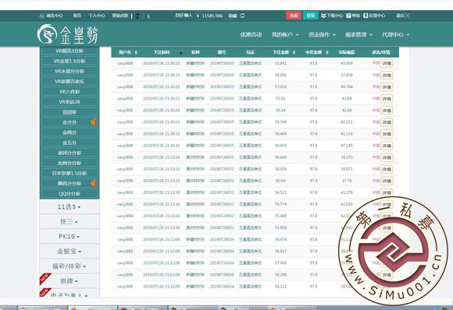The image size is (453, 310).
Task: Open the 报表管理 dropdown menu
Action: [x=358, y=34]
